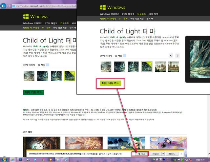Viewport: 210px width, 162px height.
Task: Select first theme thumbnail in the enlarged inset
Action: tap(106, 67)
